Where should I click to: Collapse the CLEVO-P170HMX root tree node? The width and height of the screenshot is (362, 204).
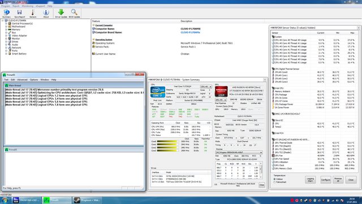(x=3, y=20)
